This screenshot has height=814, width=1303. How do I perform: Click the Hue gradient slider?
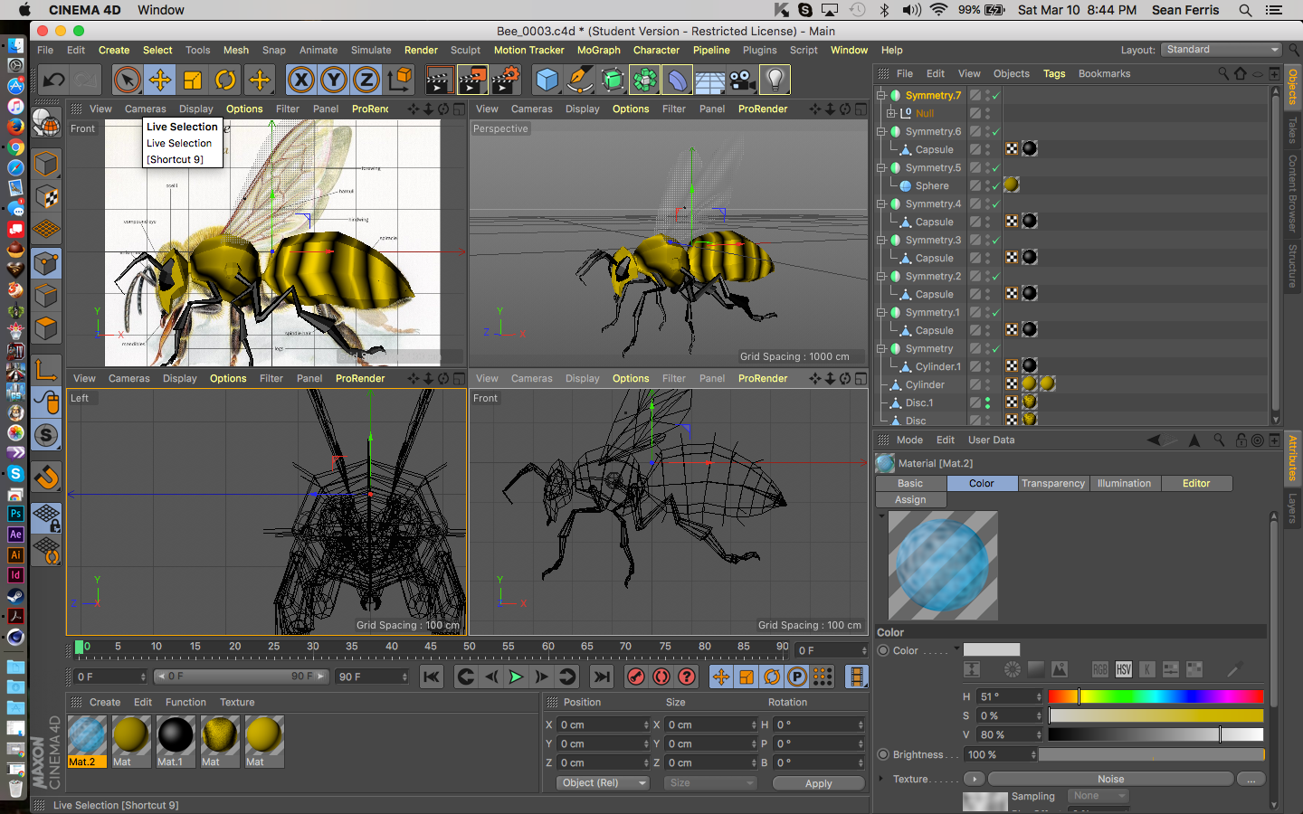click(x=1156, y=696)
